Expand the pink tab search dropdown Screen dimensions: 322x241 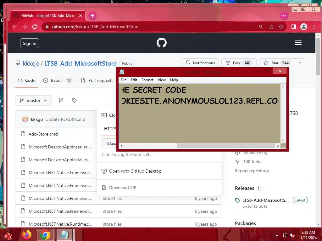[x=284, y=16]
